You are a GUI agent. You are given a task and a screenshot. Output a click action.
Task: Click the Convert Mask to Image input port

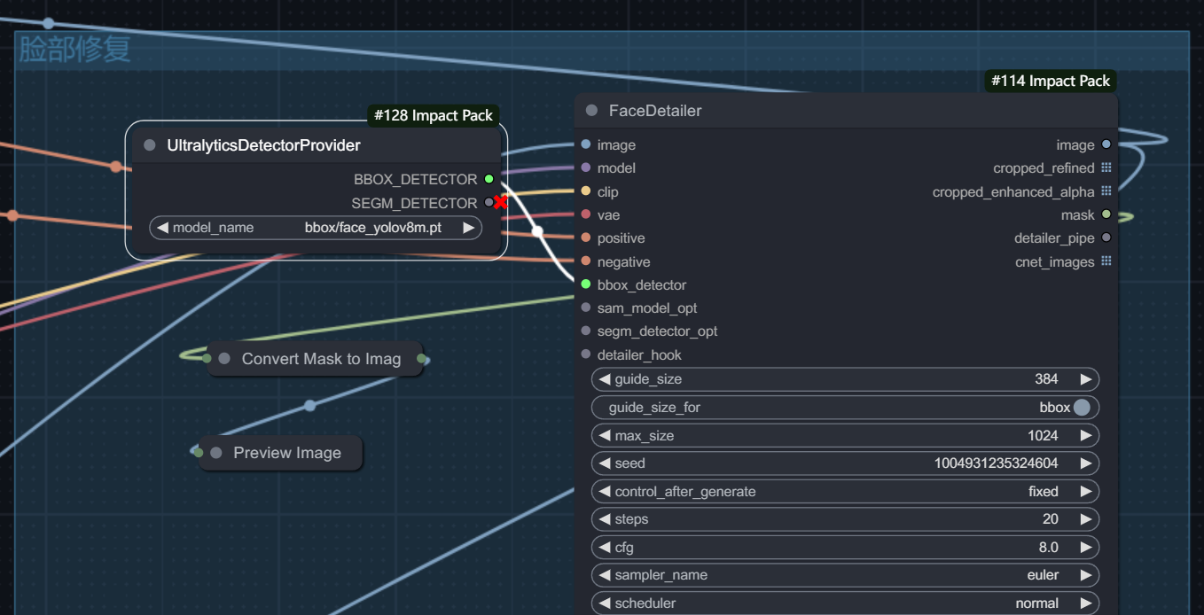tap(207, 359)
